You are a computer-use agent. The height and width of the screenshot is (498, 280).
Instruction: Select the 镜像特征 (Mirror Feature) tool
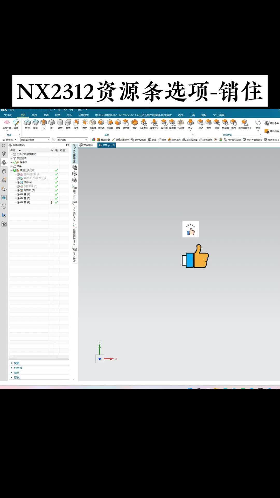[x=154, y=124]
